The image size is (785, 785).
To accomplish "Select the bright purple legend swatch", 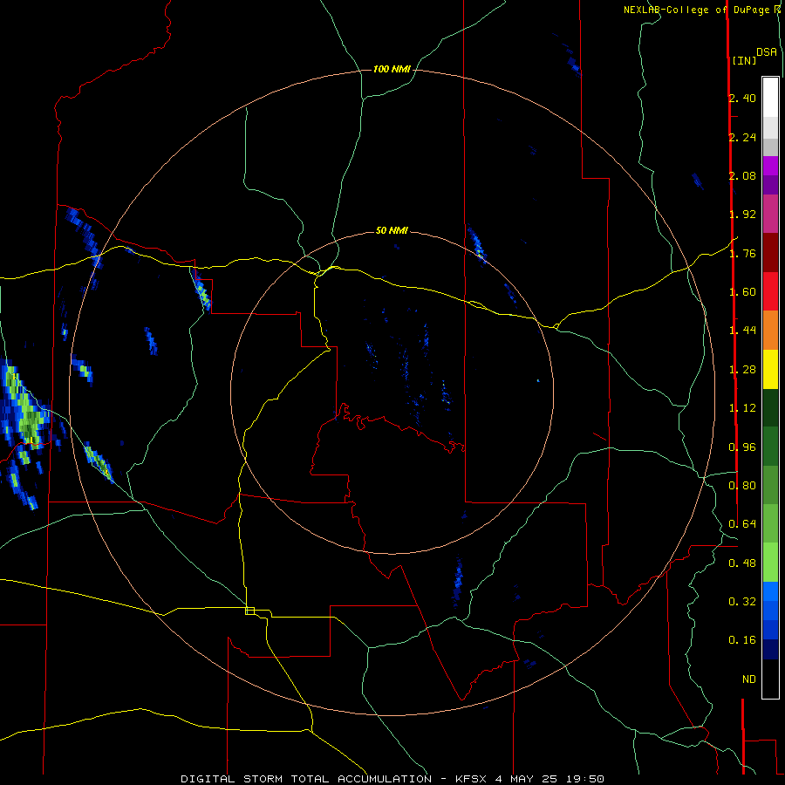I will pyautogui.click(x=770, y=166).
